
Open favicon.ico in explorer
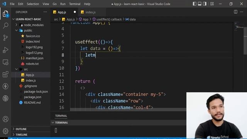click(x=33, y=36)
